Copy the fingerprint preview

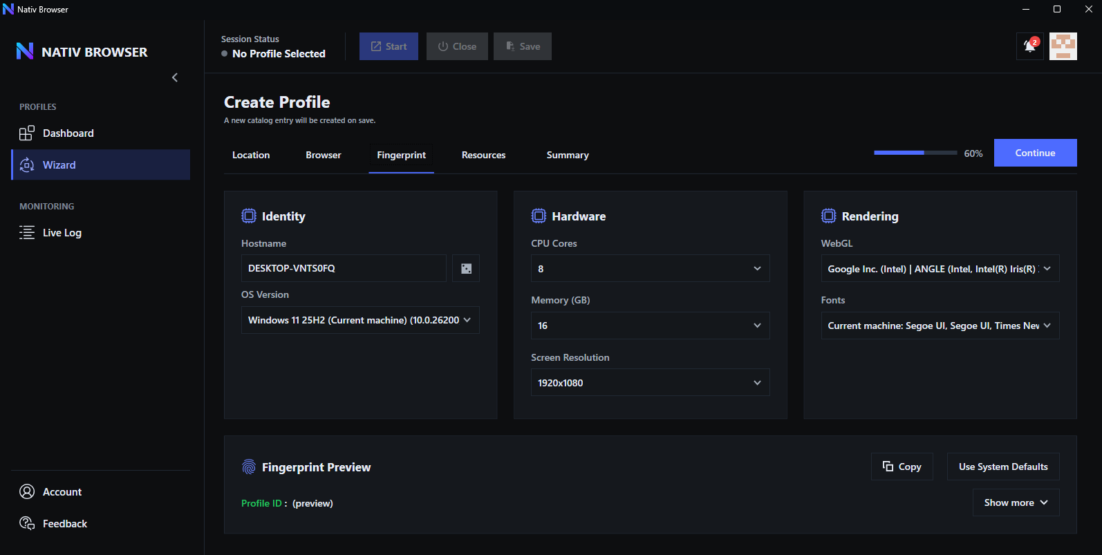tap(902, 467)
